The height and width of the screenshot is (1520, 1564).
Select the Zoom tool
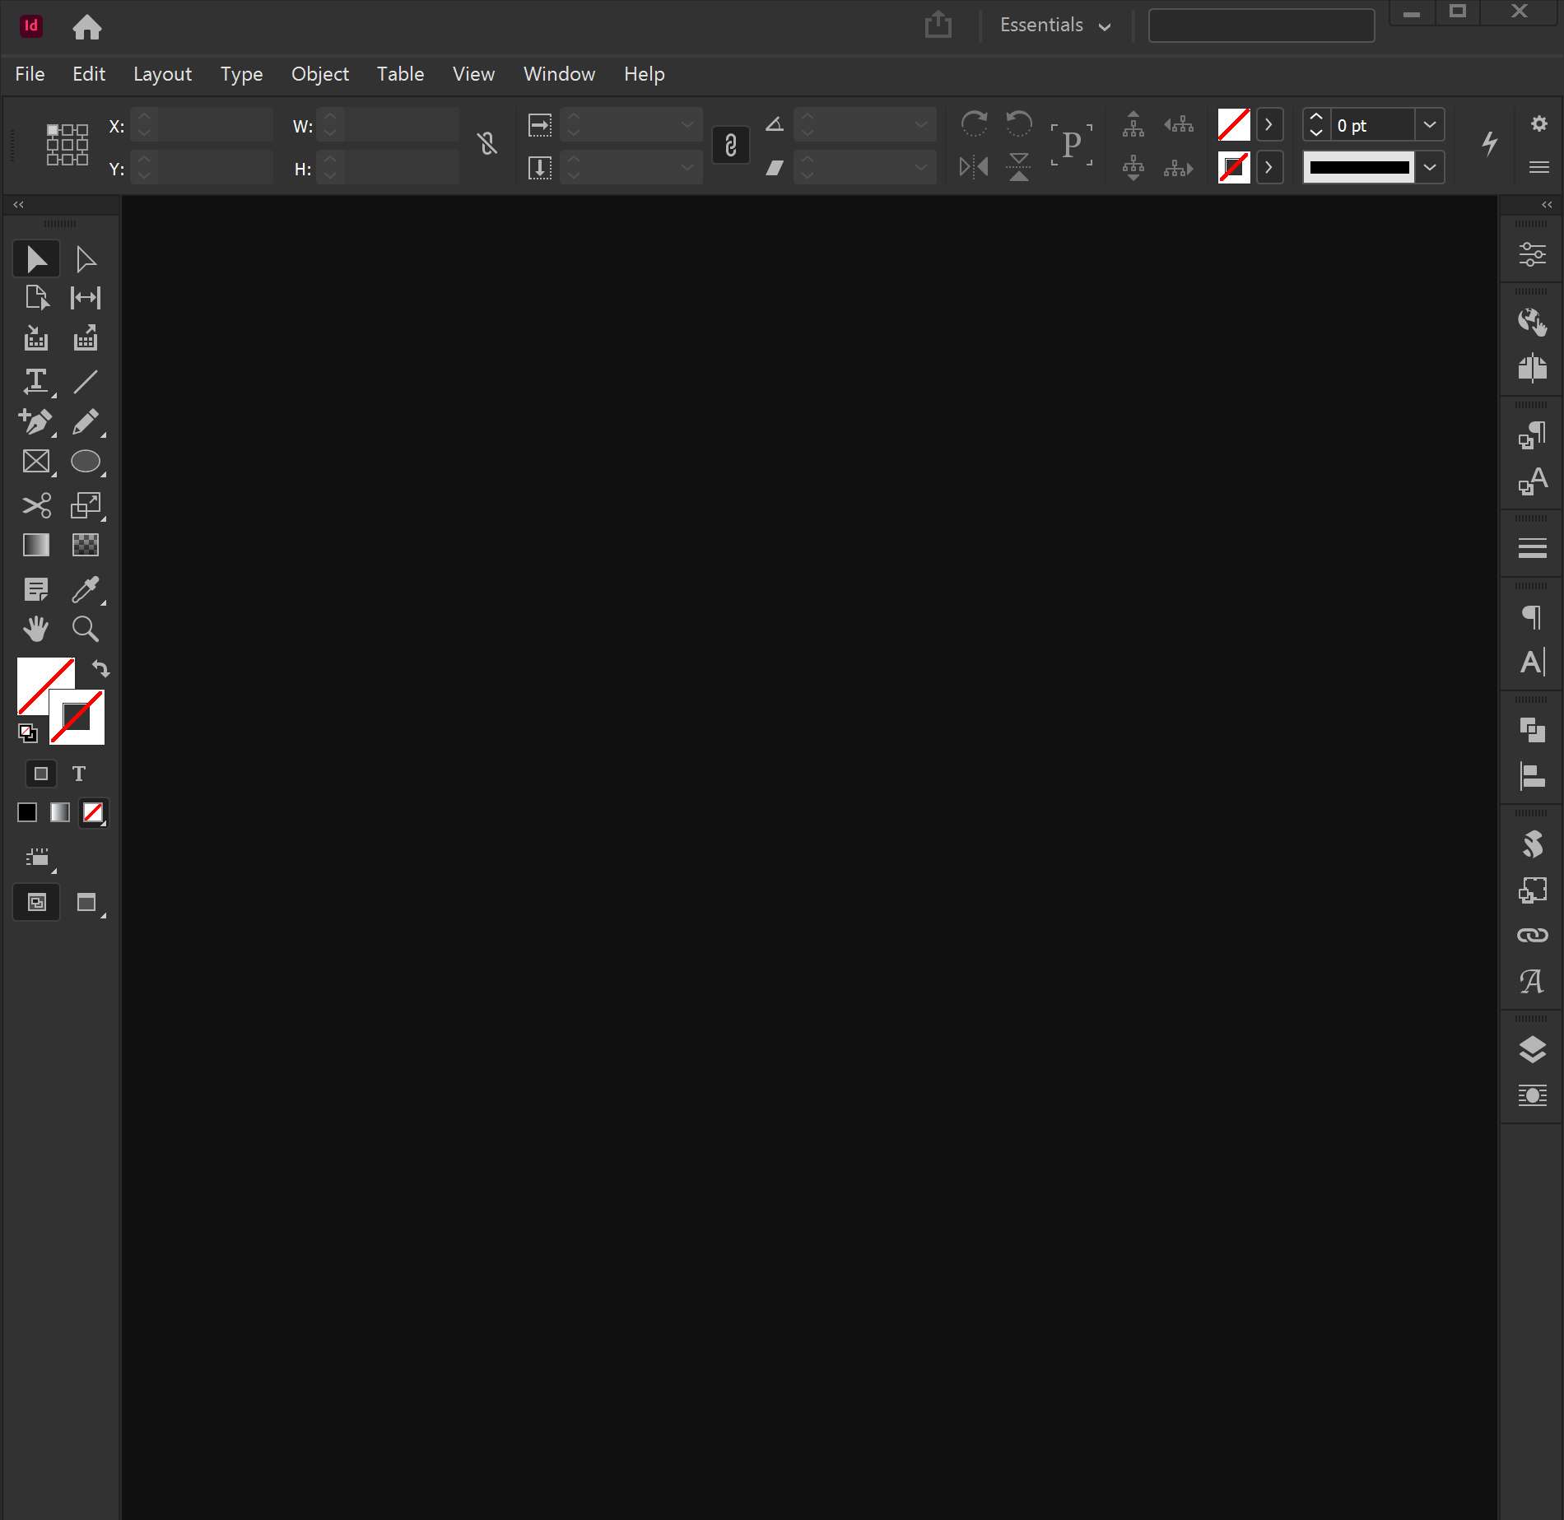tap(86, 629)
